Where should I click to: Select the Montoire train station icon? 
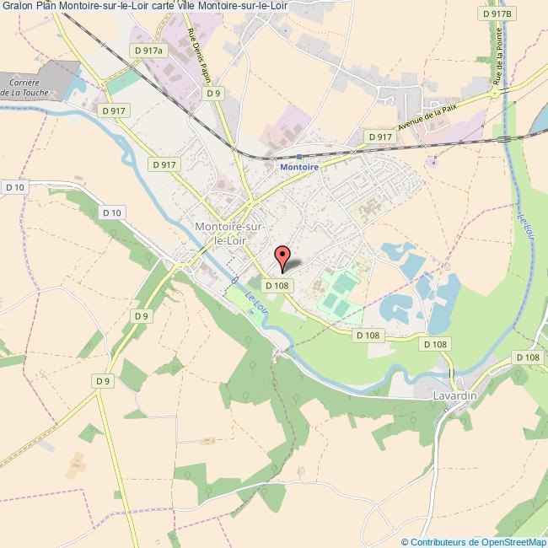pyautogui.click(x=299, y=157)
